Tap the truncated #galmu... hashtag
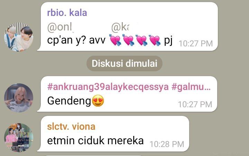The width and height of the screenshot is (249, 156). tap(191, 87)
